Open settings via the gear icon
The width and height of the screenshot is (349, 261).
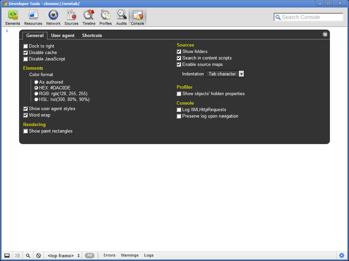[x=342, y=256]
